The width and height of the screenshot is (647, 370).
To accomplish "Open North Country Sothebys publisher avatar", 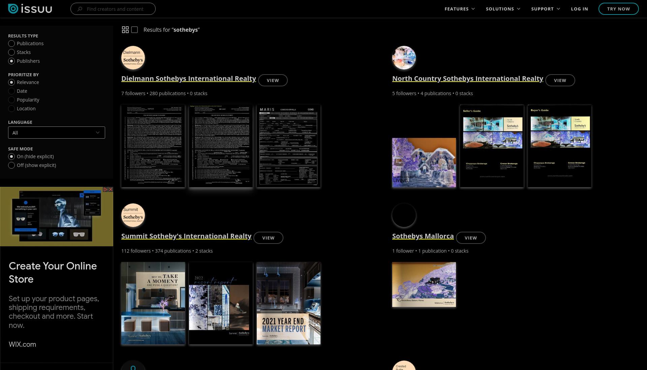I will [404, 58].
